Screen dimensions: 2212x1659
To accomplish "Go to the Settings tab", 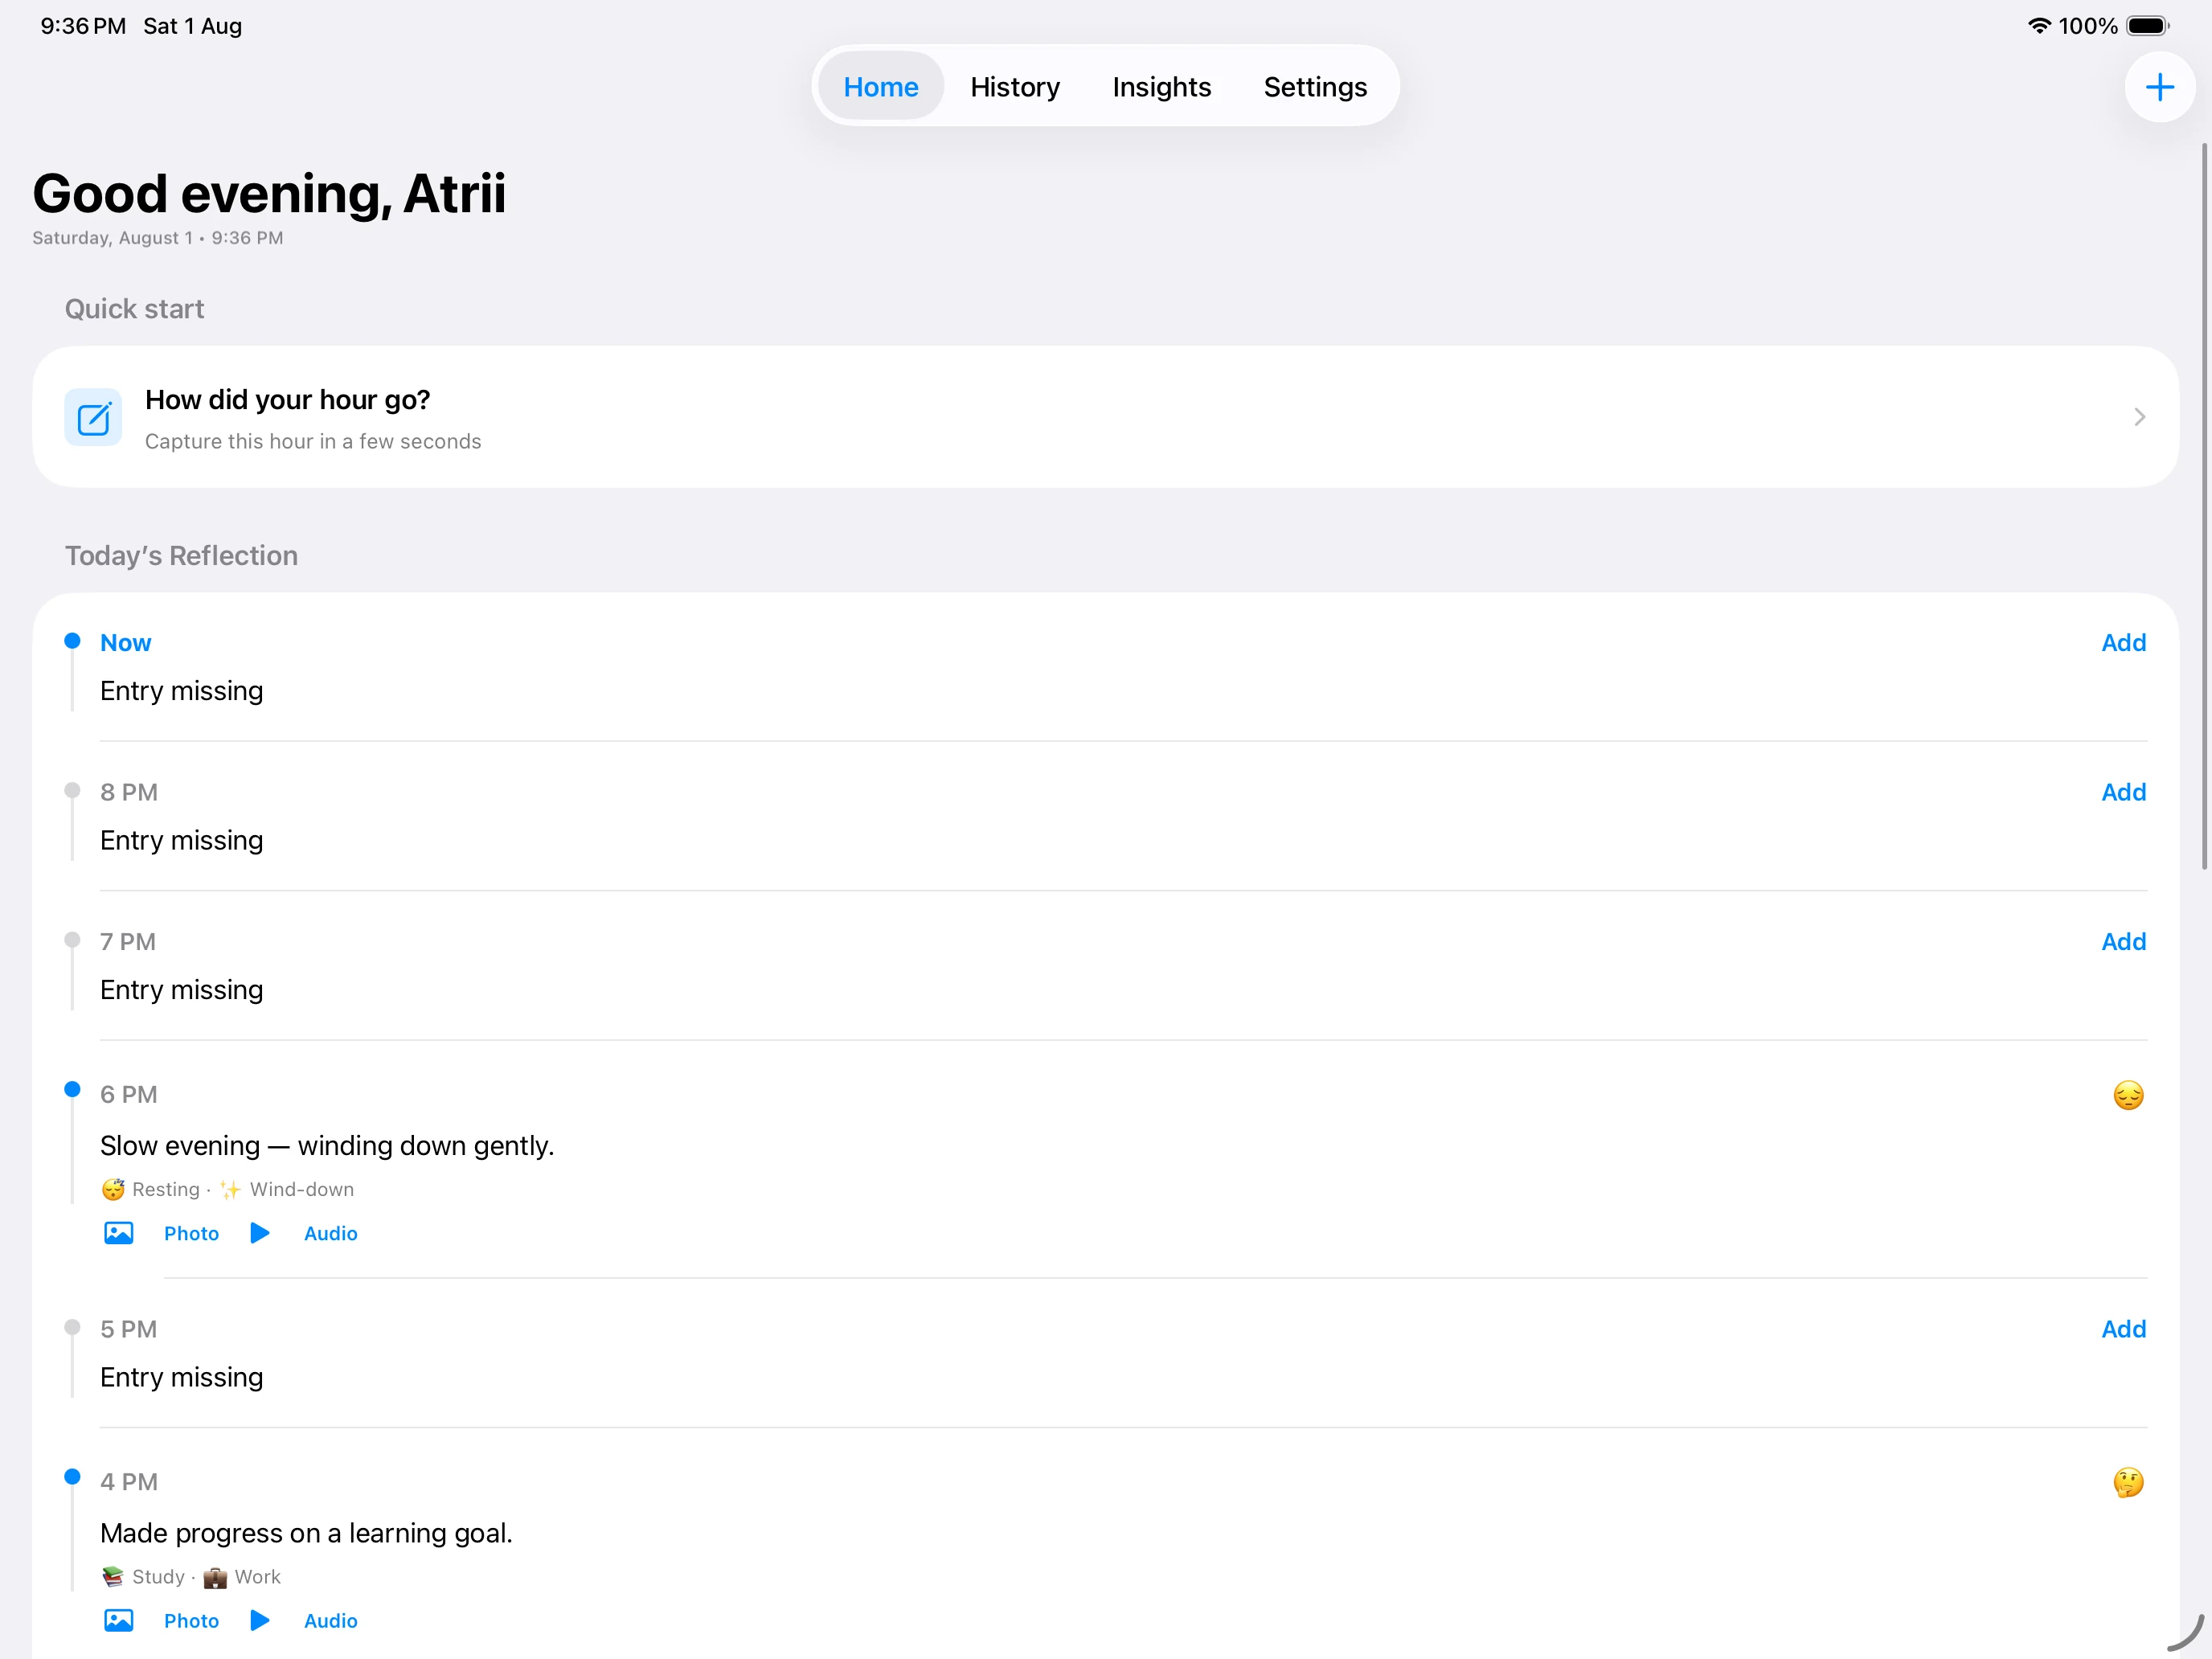I will point(1314,87).
